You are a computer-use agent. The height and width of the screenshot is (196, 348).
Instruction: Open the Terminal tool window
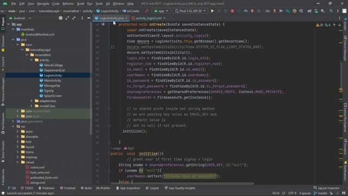pyautogui.click(x=67, y=188)
